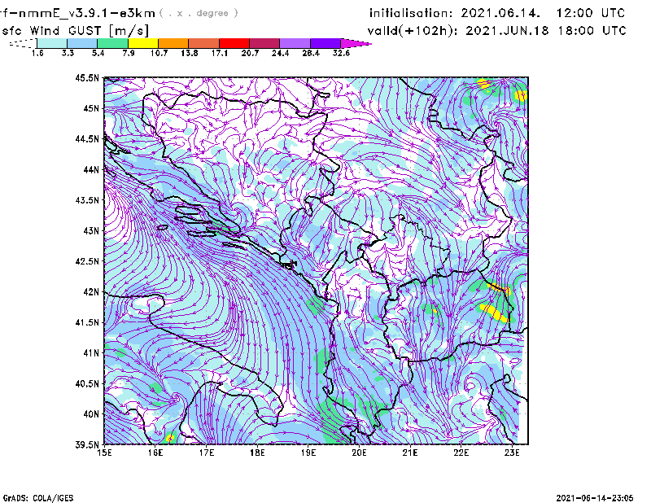Click the '2021-06-14-23:05' timestamp
The width and height of the screenshot is (651, 503).
coord(595,498)
